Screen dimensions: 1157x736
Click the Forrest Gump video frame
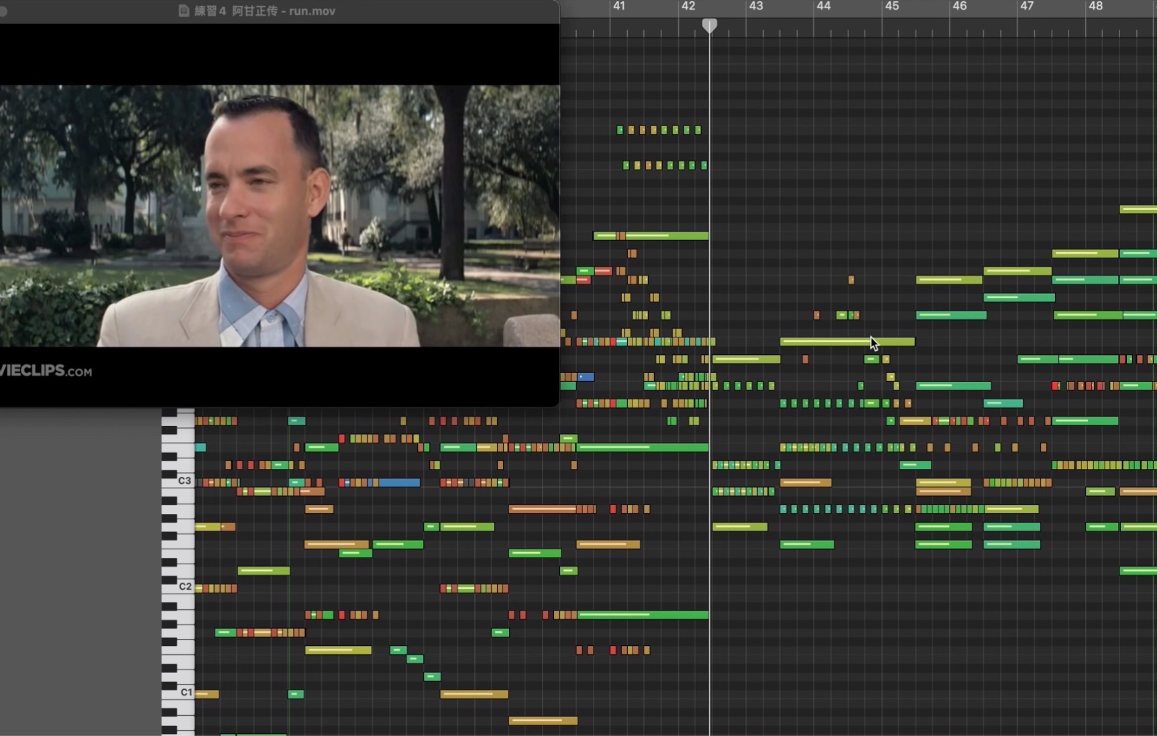(280, 215)
